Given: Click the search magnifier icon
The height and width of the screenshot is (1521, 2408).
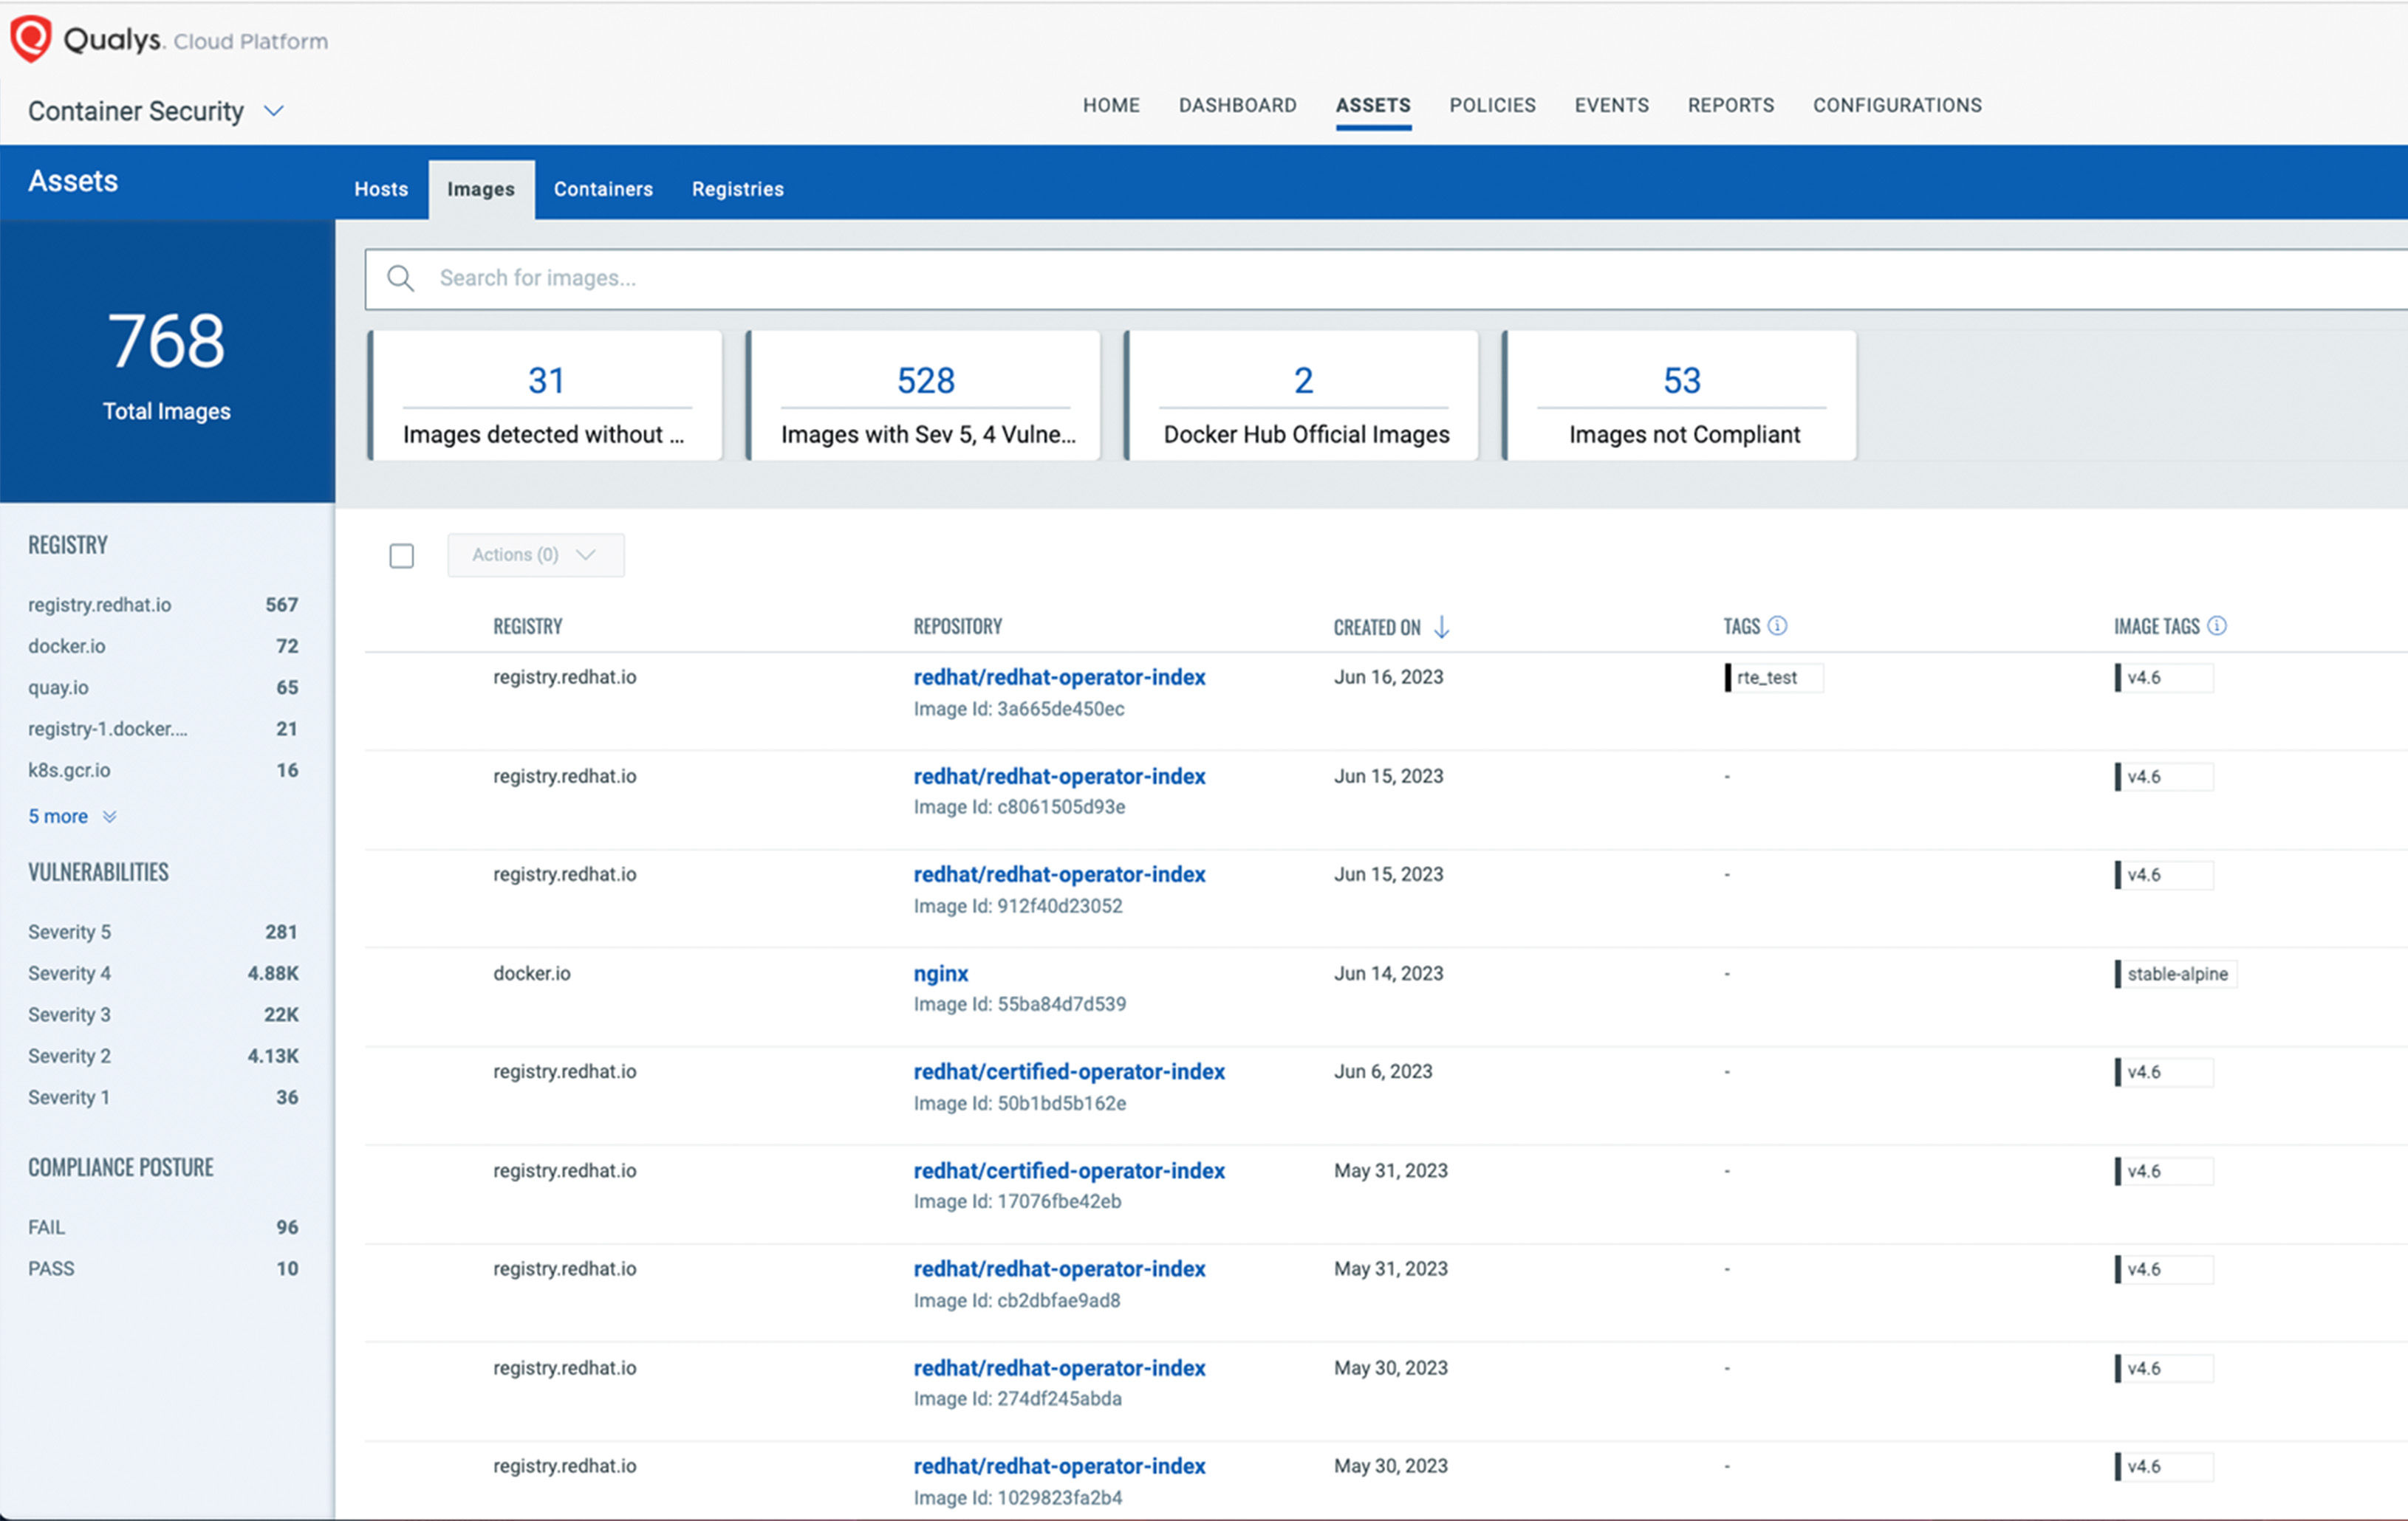Looking at the screenshot, I should [x=400, y=278].
